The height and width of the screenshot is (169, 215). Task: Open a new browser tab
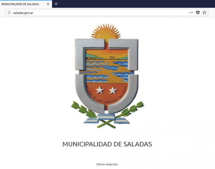[56, 4]
